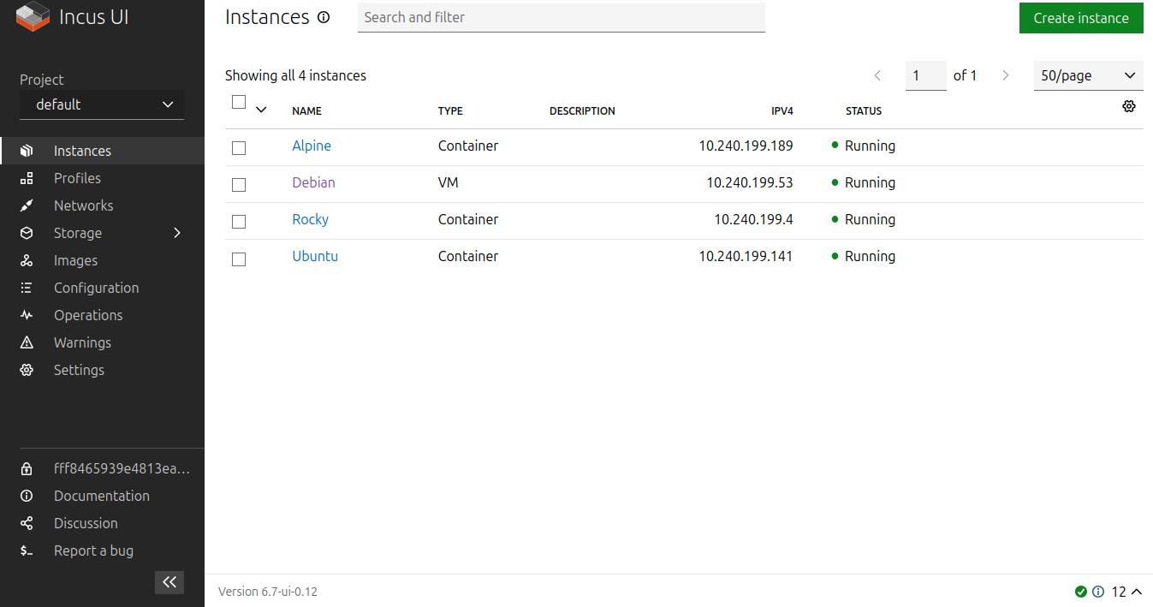Click IP address 10.240.199.189

pos(746,146)
